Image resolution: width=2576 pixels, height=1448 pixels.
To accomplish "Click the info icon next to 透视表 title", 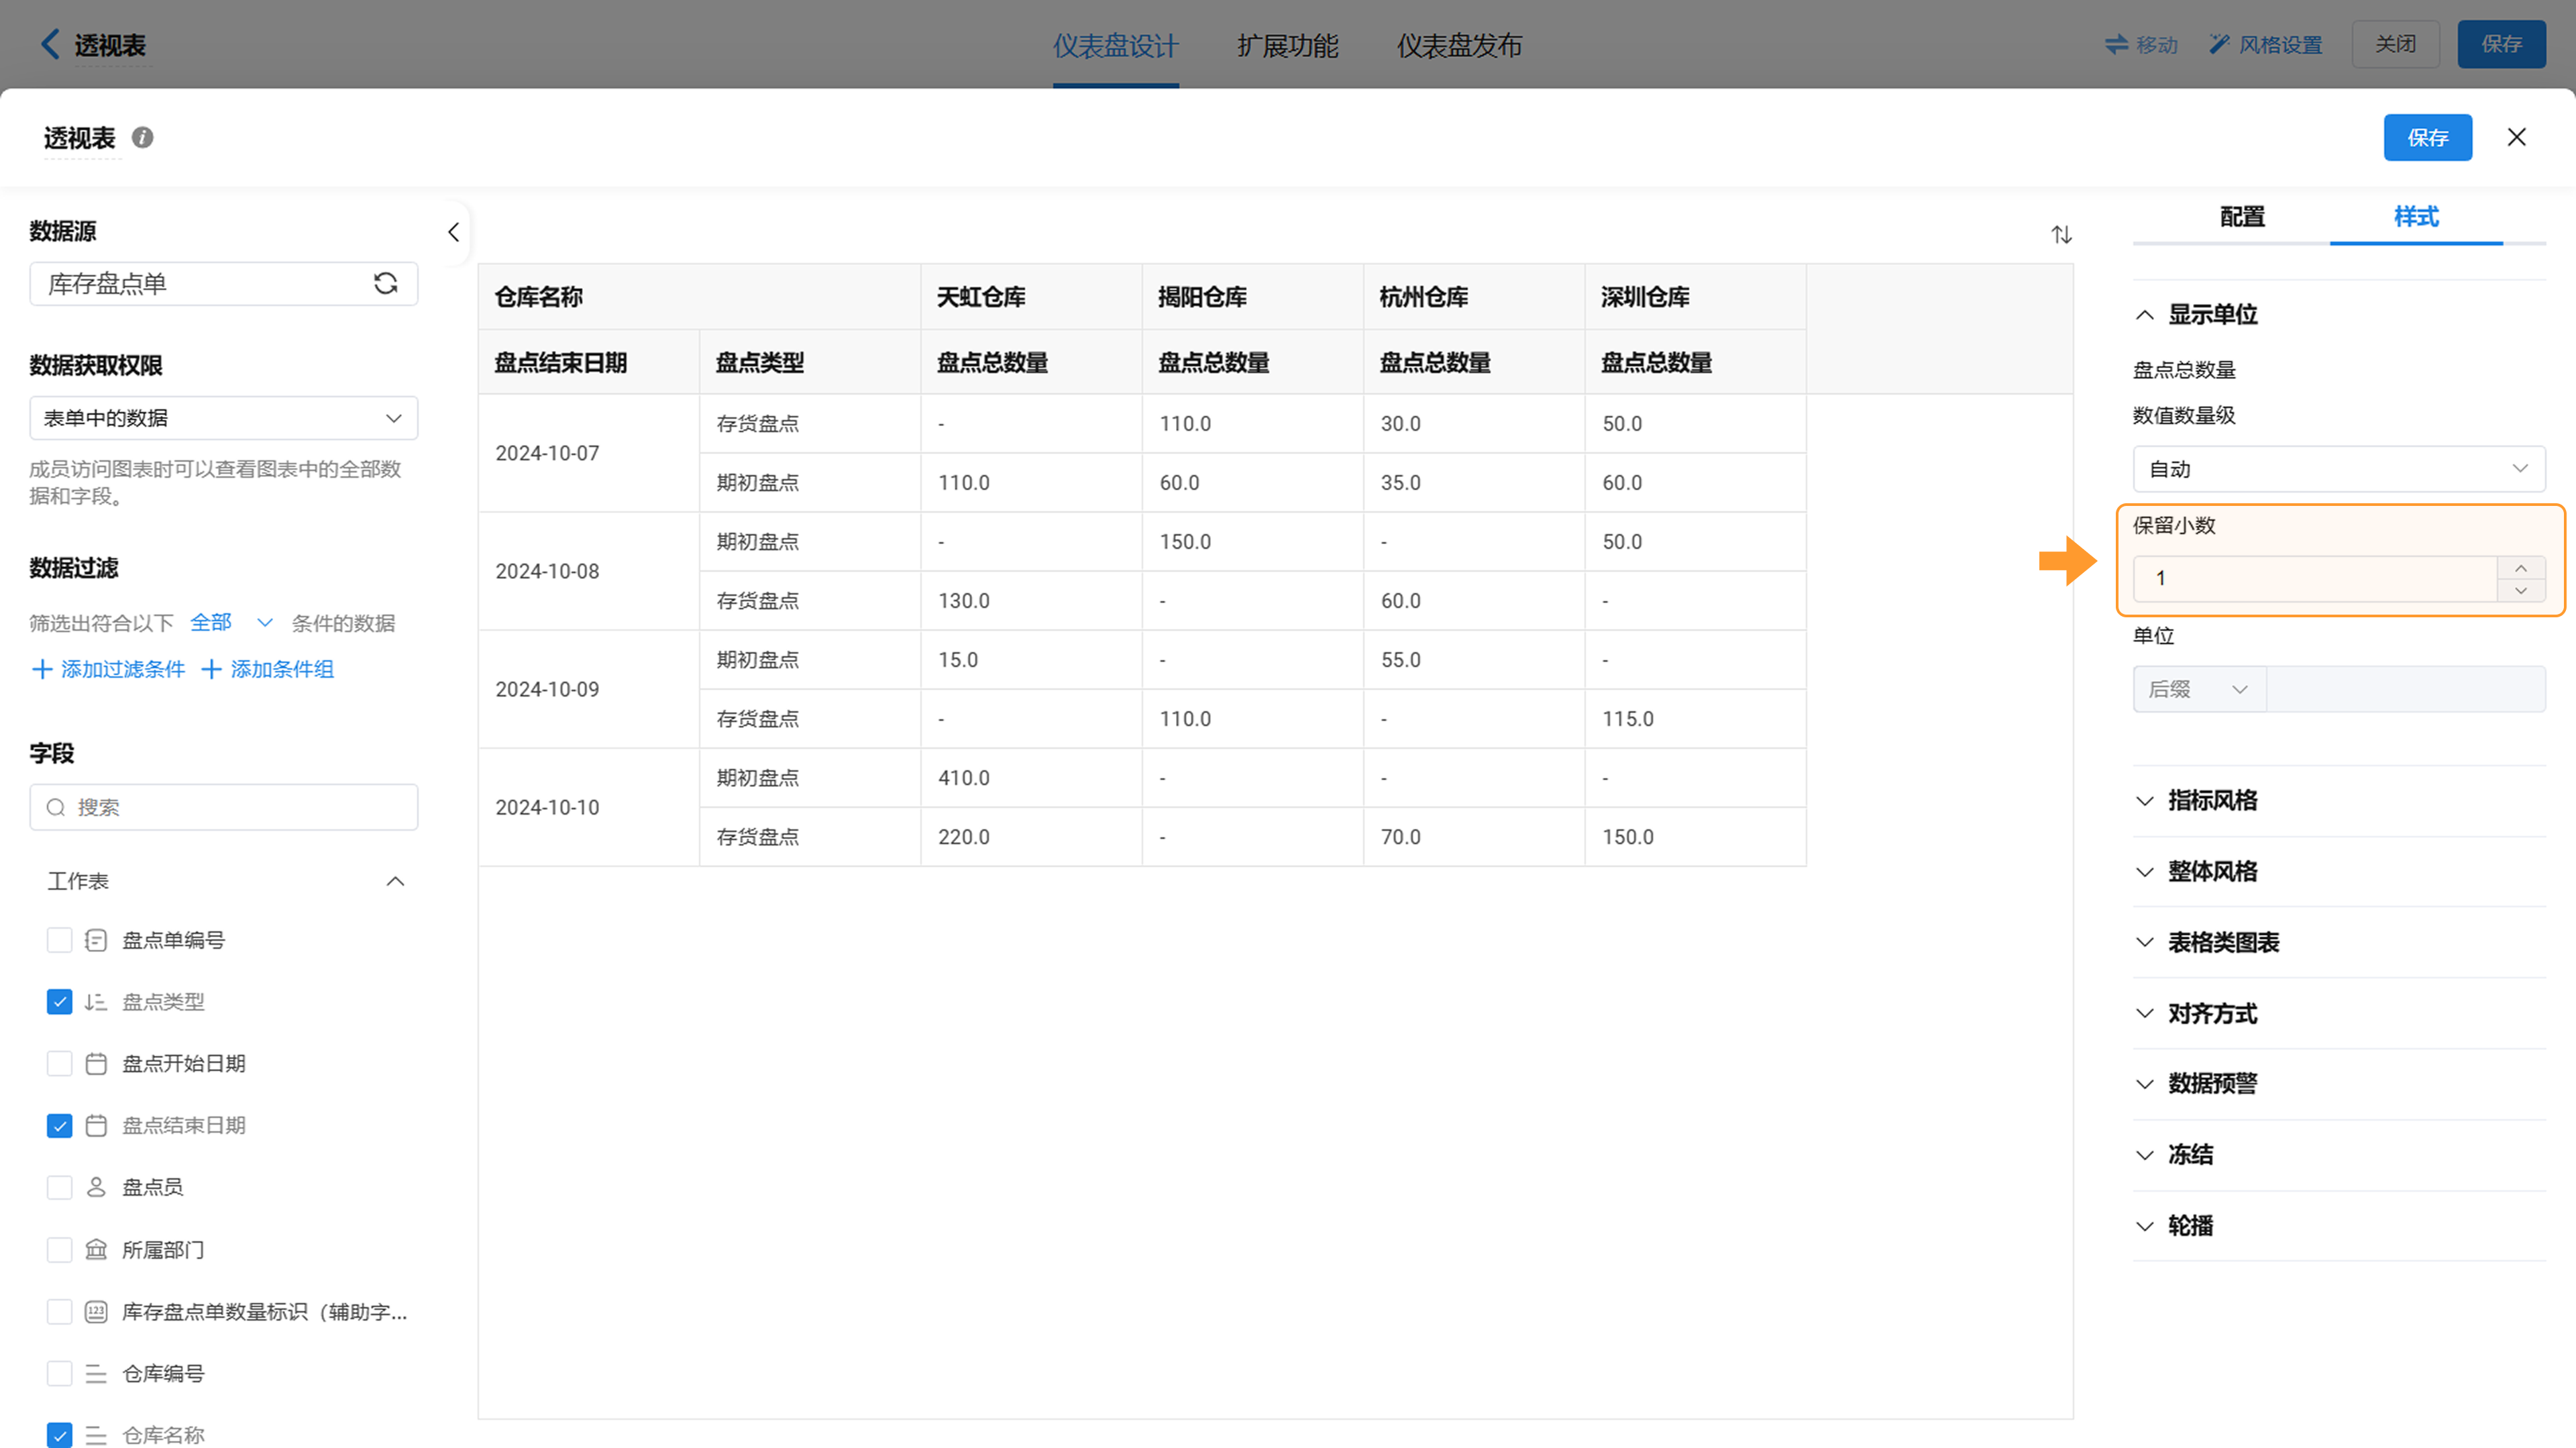I will click(143, 137).
